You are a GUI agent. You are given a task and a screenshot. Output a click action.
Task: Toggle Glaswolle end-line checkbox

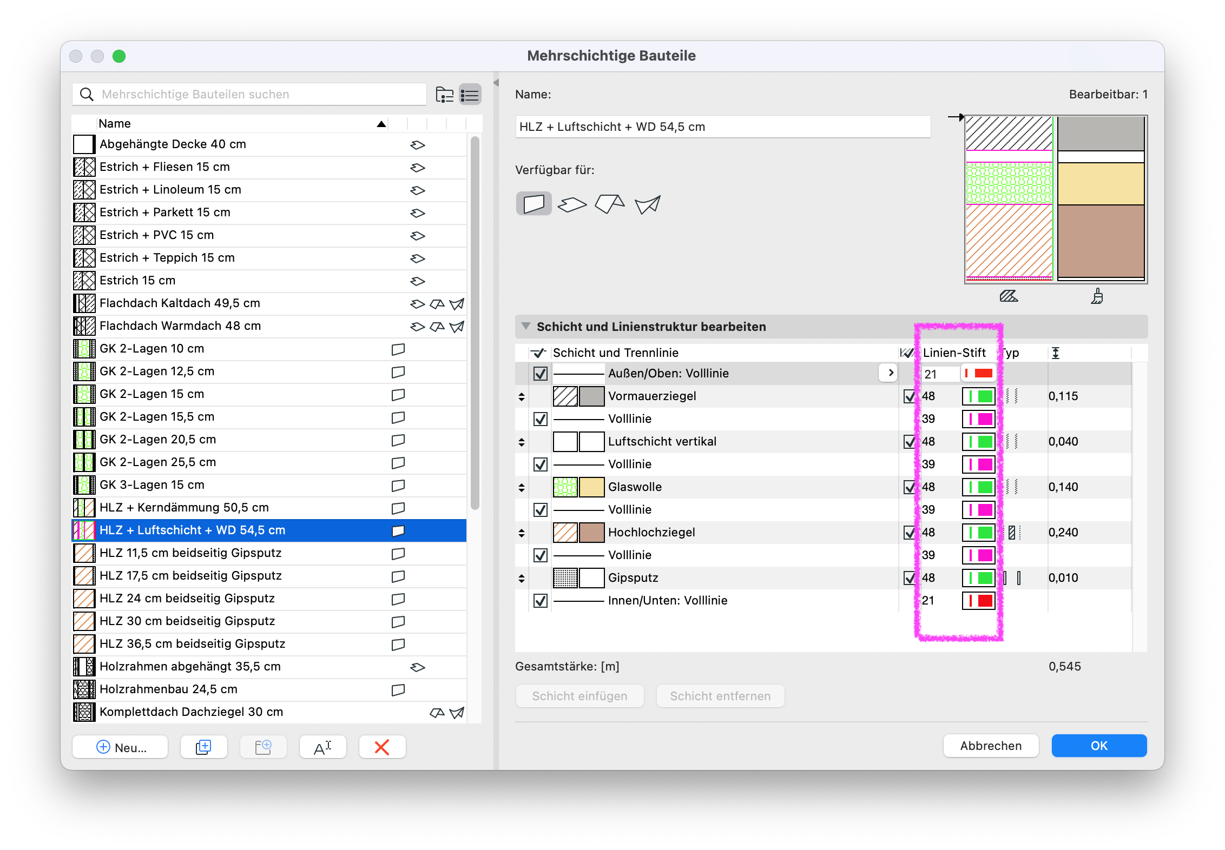[x=910, y=487]
